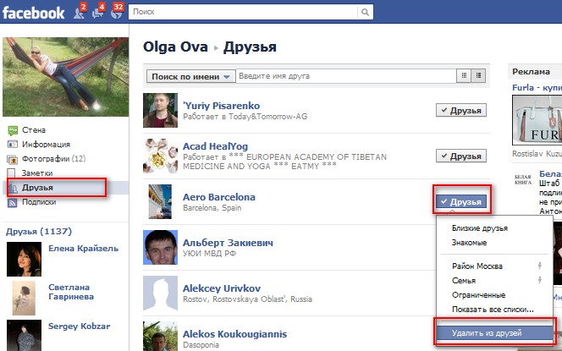Open Информация in left sidebar
The height and width of the screenshot is (351, 562).
tap(46, 145)
